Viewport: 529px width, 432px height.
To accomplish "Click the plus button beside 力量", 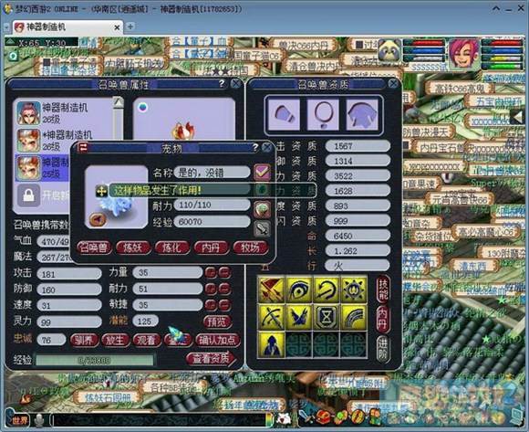I will tap(211, 272).
